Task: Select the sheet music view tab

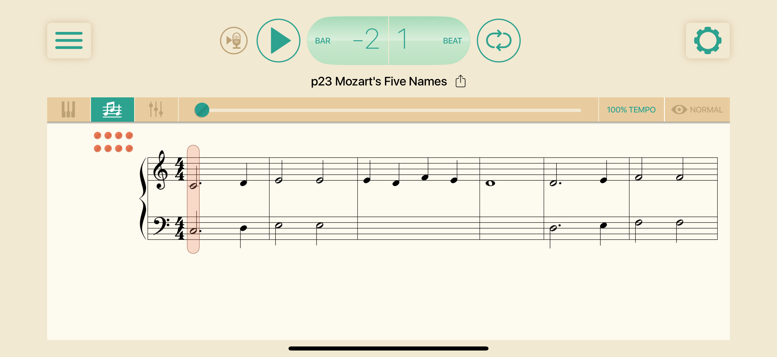Action: 112,109
